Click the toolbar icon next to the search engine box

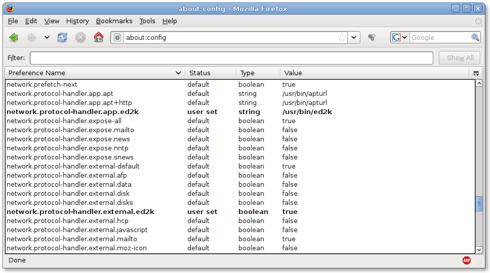[372, 37]
